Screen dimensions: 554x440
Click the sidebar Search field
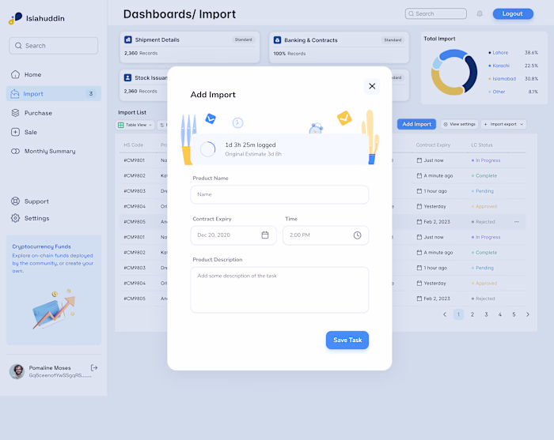54,46
